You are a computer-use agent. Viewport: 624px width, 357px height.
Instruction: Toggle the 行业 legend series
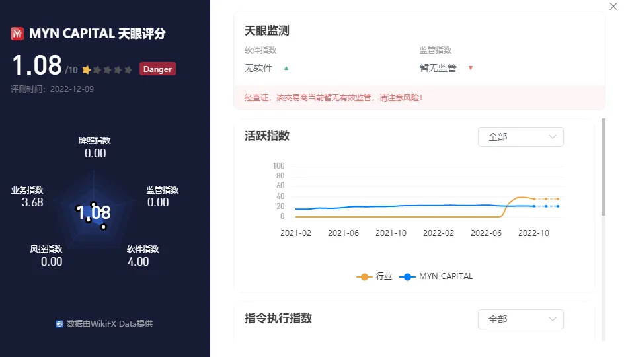[x=374, y=276]
